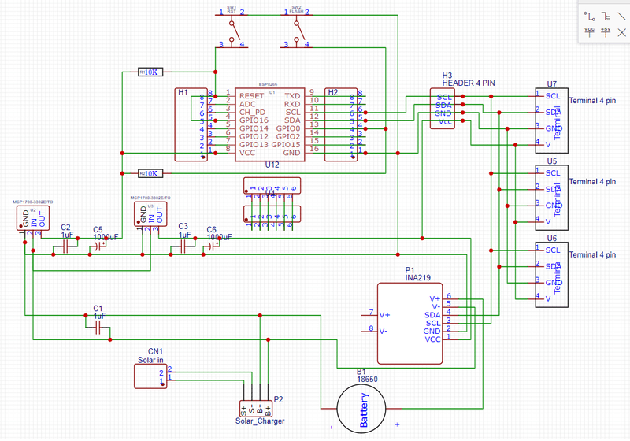This screenshot has height=441, width=630.
Task: Click the 'H3' designator text
Action: 447,76
